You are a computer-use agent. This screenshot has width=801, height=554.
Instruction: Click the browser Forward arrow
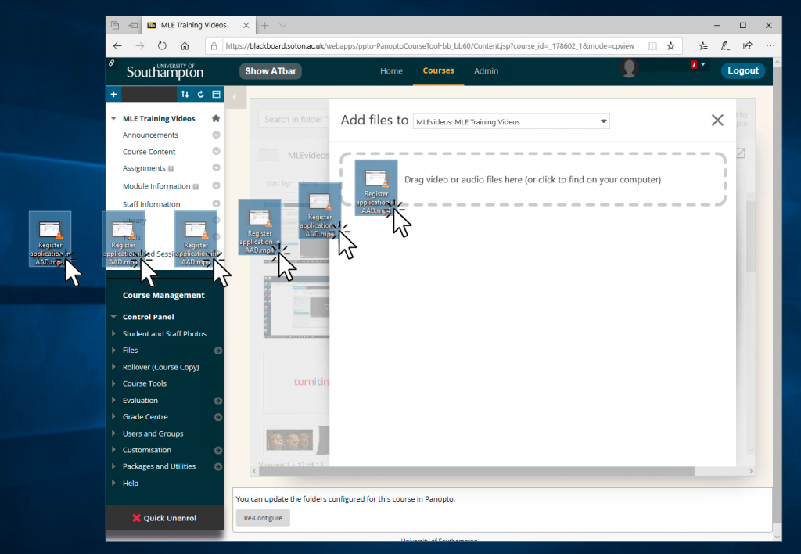click(x=139, y=46)
